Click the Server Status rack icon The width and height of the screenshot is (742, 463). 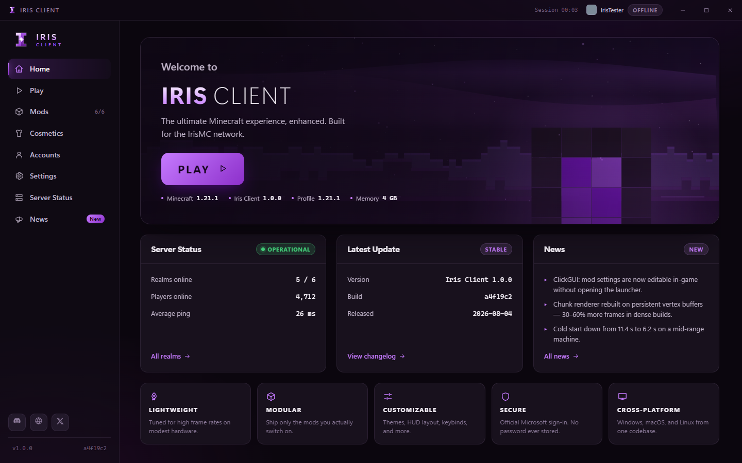(19, 198)
